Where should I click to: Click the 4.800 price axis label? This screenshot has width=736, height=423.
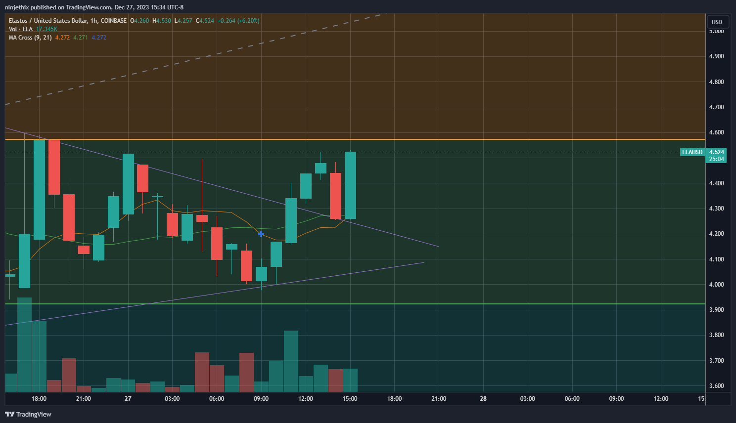coord(716,82)
